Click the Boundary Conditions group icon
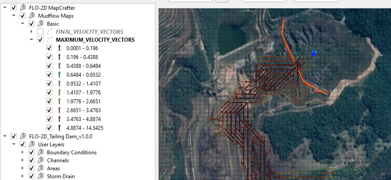The height and width of the screenshot is (180, 391). pyautogui.click(x=40, y=152)
